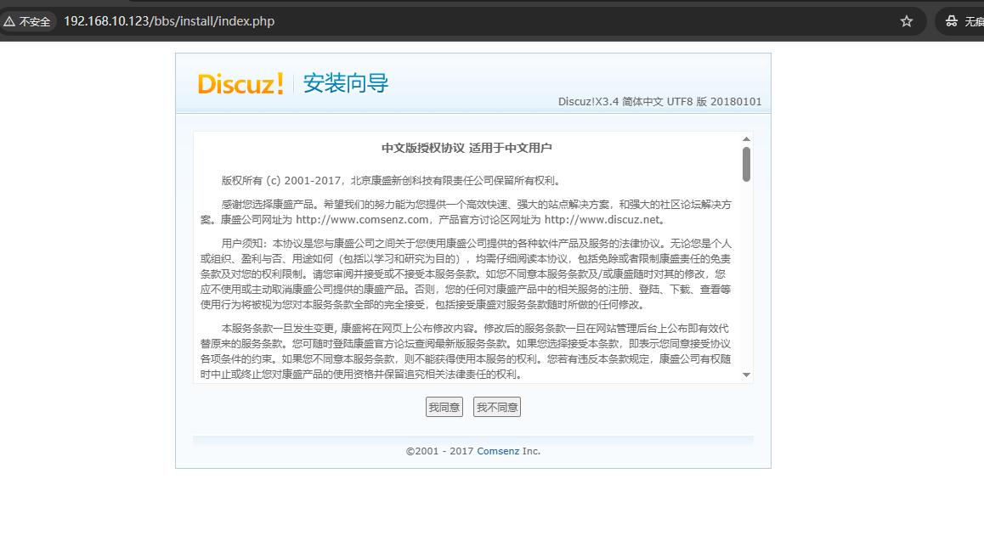Click the paragraph starting 本服务条款一旦发生变更

tap(467, 352)
